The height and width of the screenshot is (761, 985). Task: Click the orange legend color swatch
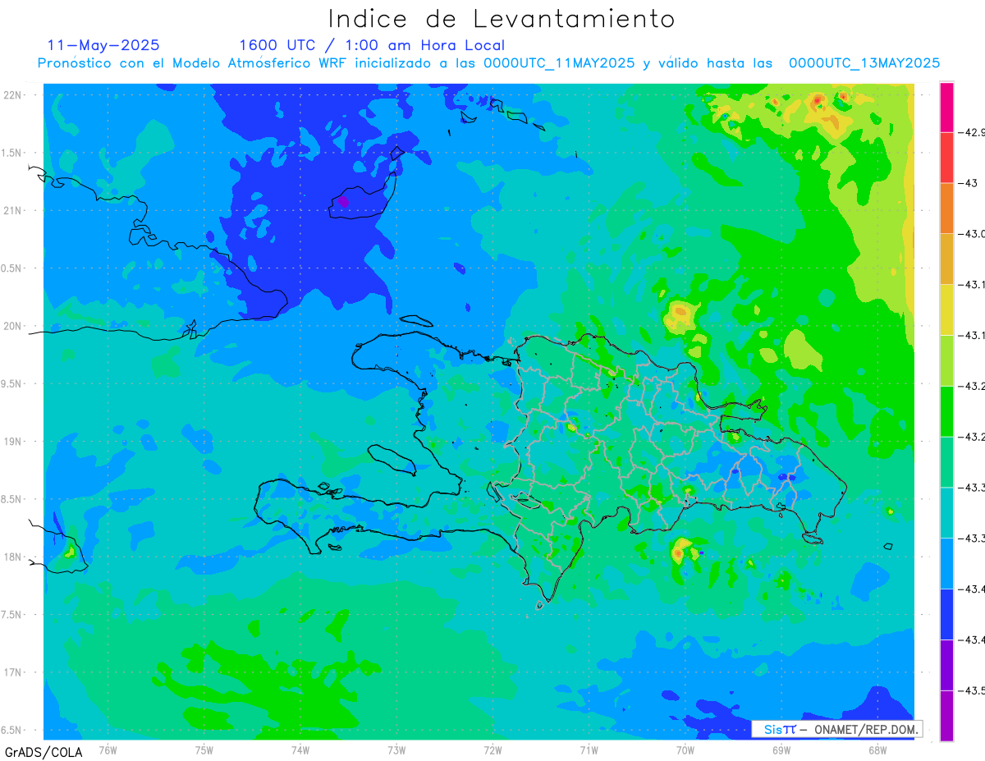(946, 209)
